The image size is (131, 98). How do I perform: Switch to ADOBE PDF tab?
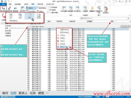click(x=50, y=4)
